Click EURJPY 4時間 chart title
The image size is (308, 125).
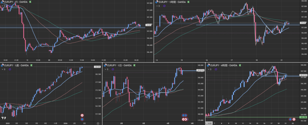tap(223, 65)
